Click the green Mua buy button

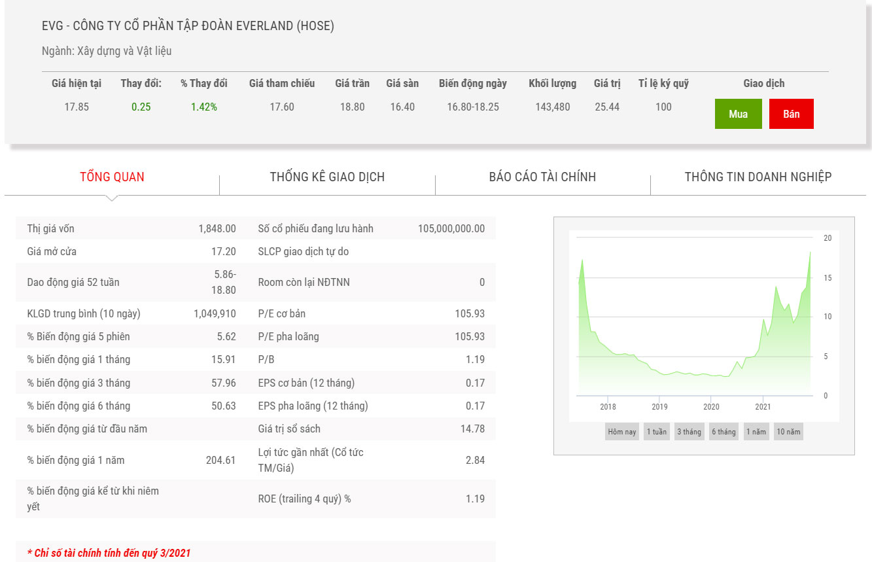point(738,114)
